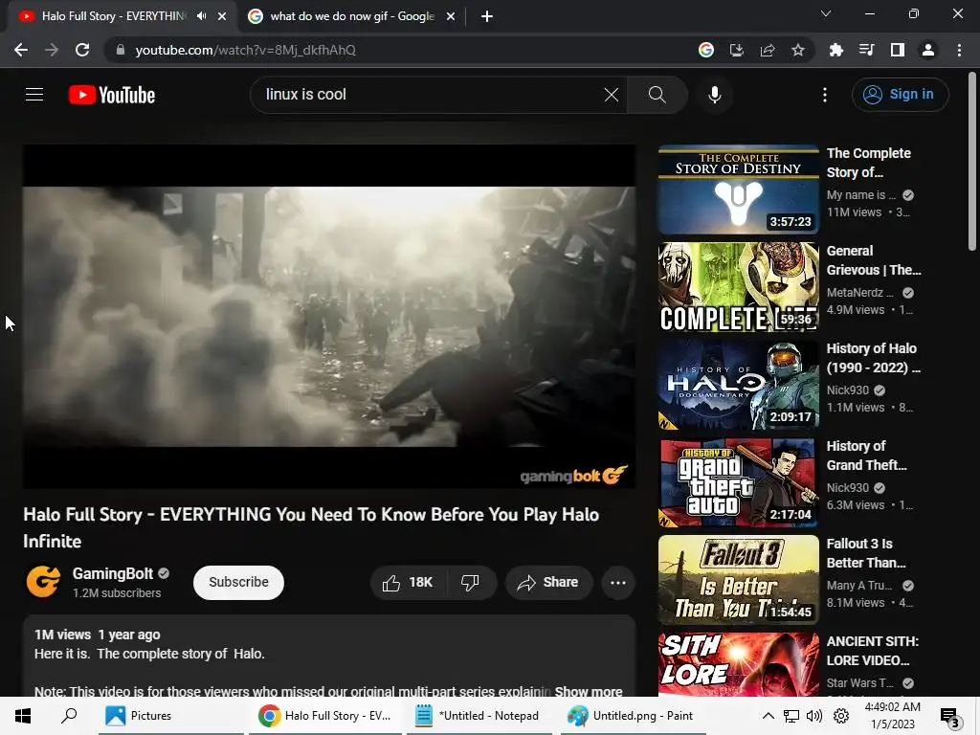Open notification center in taskbar
980x735 pixels.
tap(950, 716)
